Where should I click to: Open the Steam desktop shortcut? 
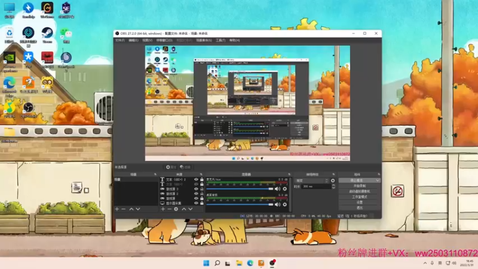(x=47, y=35)
